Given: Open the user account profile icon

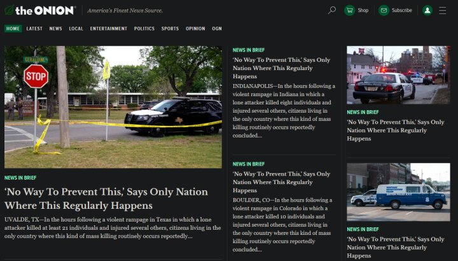Looking at the screenshot, I should click(427, 10).
